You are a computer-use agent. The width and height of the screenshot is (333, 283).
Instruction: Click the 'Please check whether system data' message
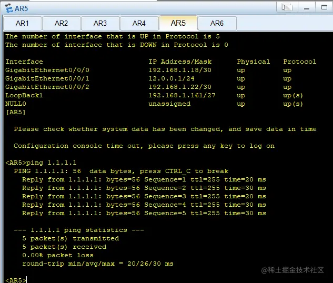click(x=165, y=129)
